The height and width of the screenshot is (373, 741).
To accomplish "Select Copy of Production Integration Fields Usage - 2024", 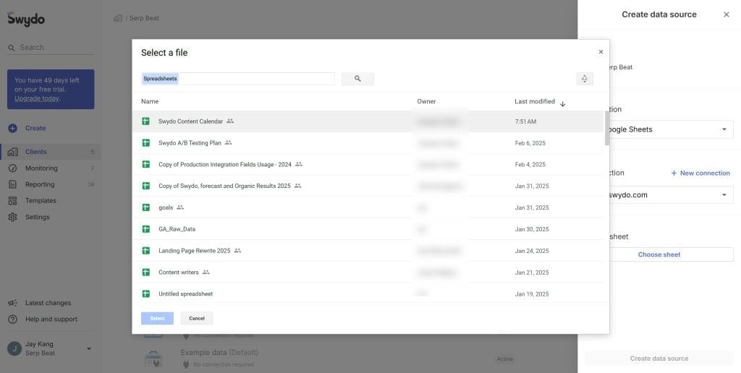I will click(368, 164).
